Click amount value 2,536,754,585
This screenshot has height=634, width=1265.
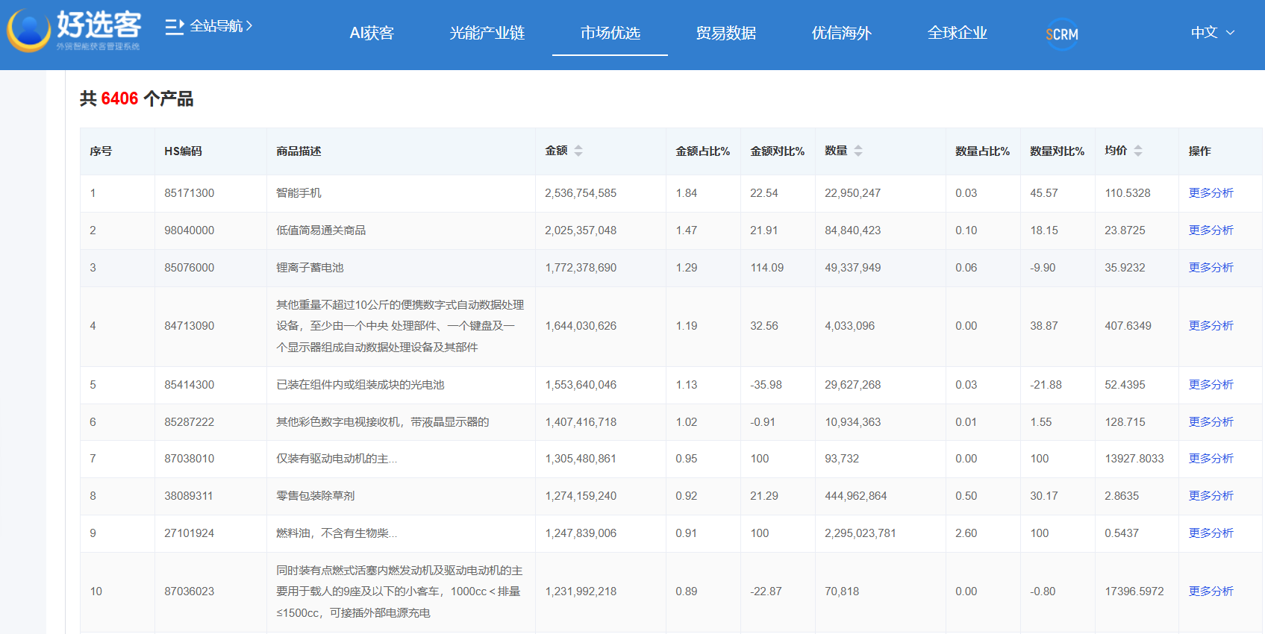[581, 193]
